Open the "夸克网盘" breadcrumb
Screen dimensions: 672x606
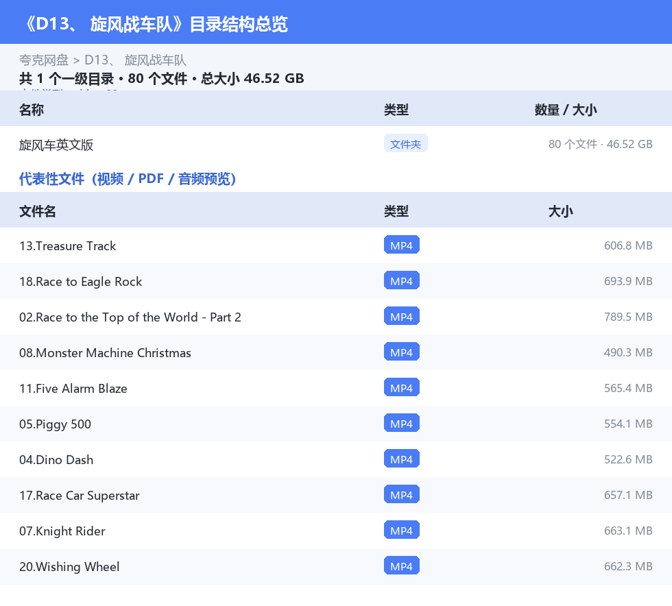[44, 60]
